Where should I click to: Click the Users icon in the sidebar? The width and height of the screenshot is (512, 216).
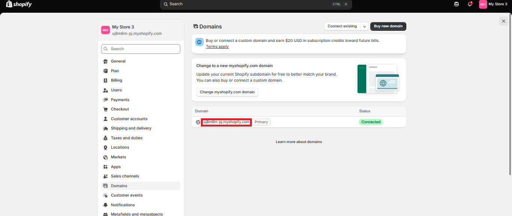(x=106, y=90)
